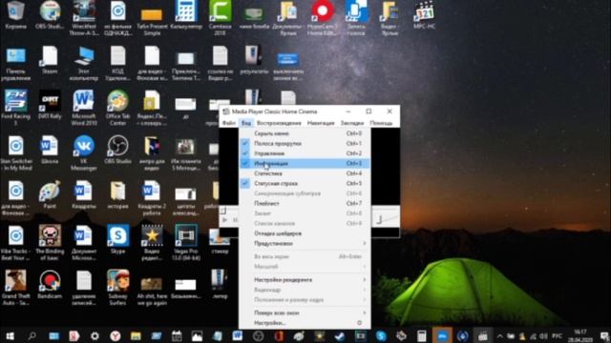Select the Калькулятор desktop shortcut
Viewport: 611px width, 343px height.
186,15
